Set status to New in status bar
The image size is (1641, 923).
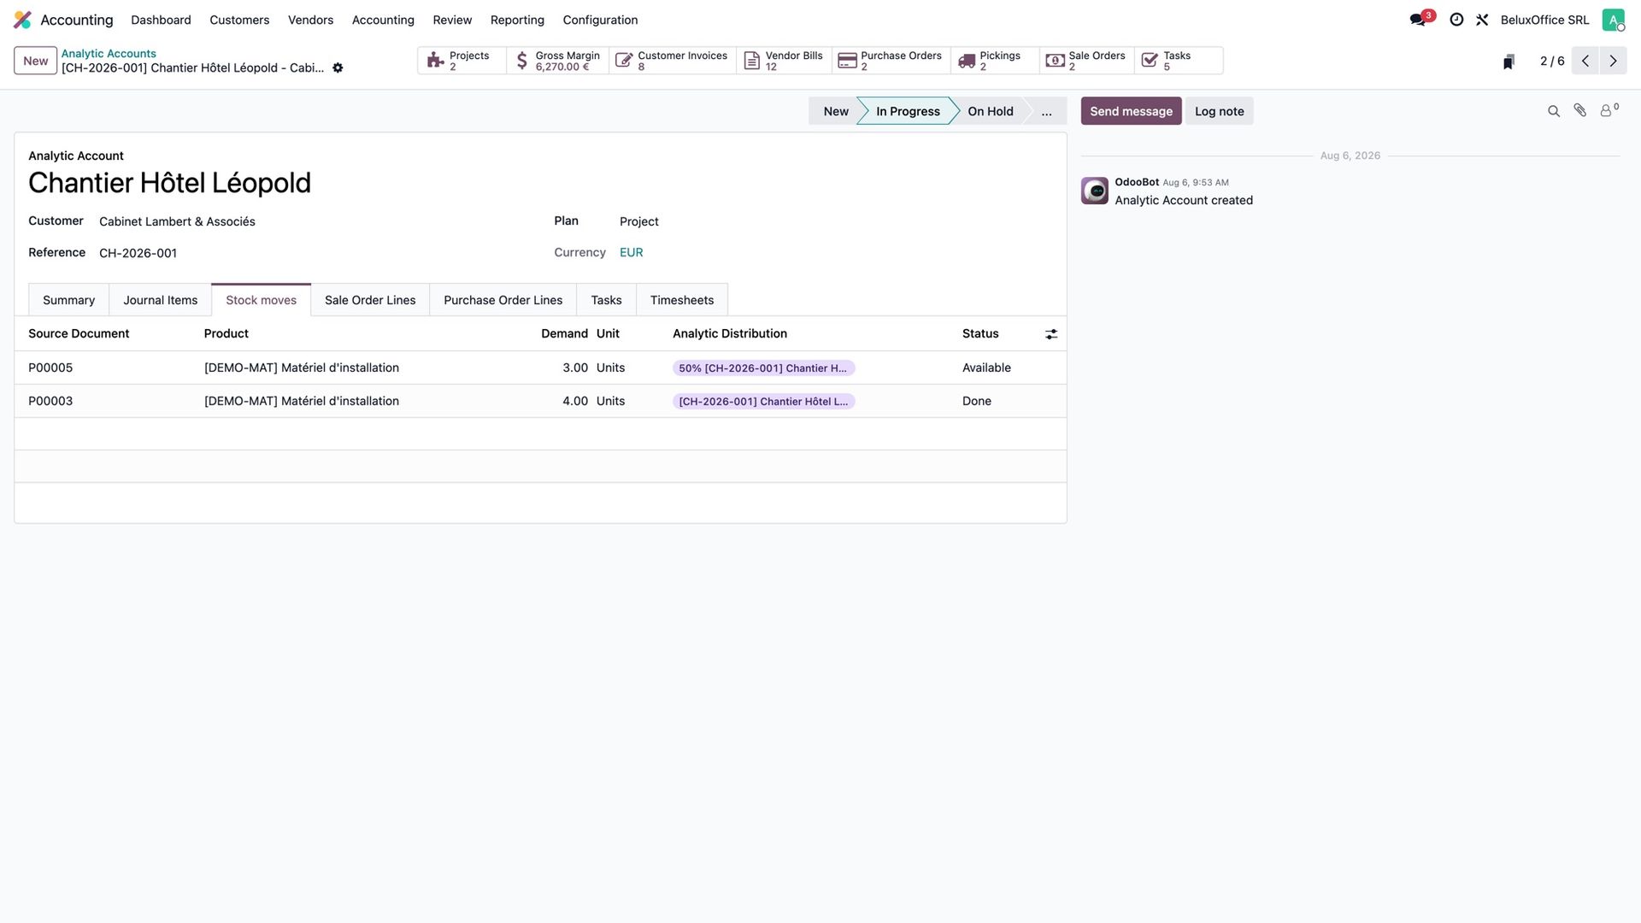[x=835, y=111]
